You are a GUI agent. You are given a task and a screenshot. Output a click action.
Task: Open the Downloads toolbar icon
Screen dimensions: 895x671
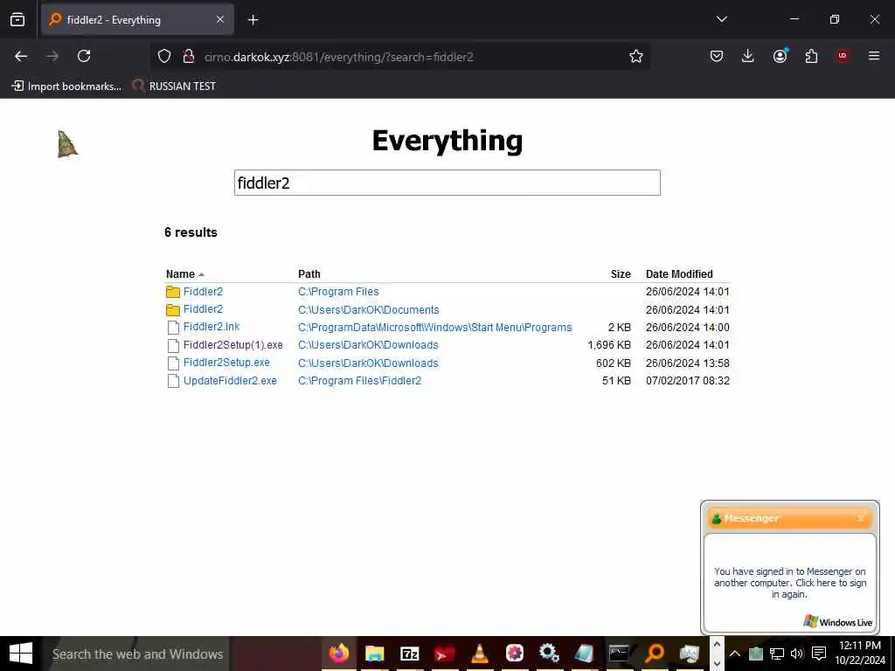(748, 56)
